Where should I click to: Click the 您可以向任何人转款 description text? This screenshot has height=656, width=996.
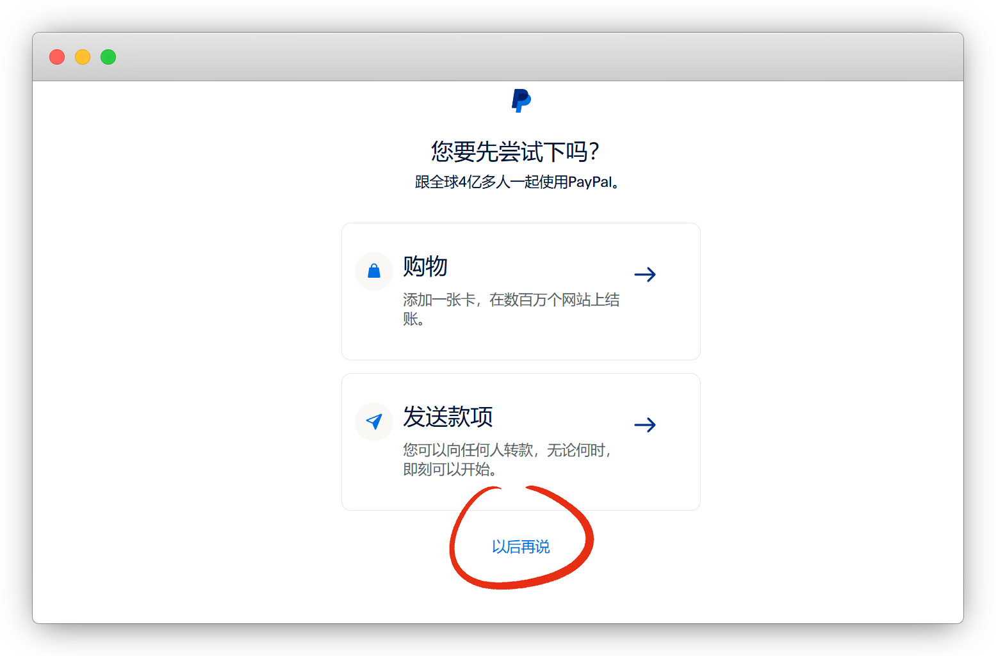click(506, 451)
